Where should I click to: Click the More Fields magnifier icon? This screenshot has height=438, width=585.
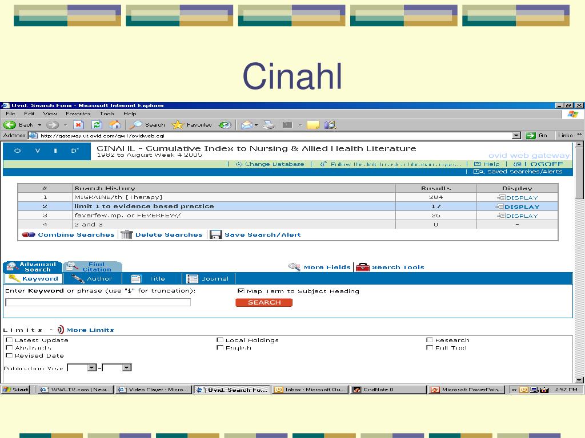pos(294,267)
